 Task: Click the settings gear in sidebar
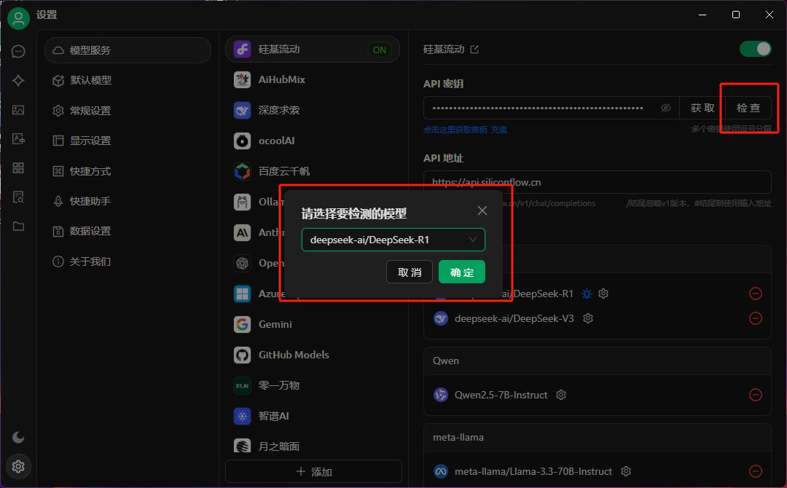point(18,466)
